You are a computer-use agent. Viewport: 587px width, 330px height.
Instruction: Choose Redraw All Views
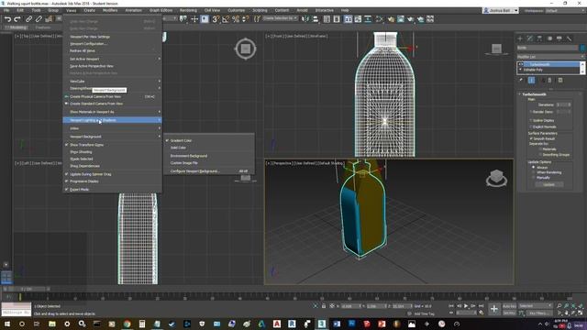tap(112, 50)
